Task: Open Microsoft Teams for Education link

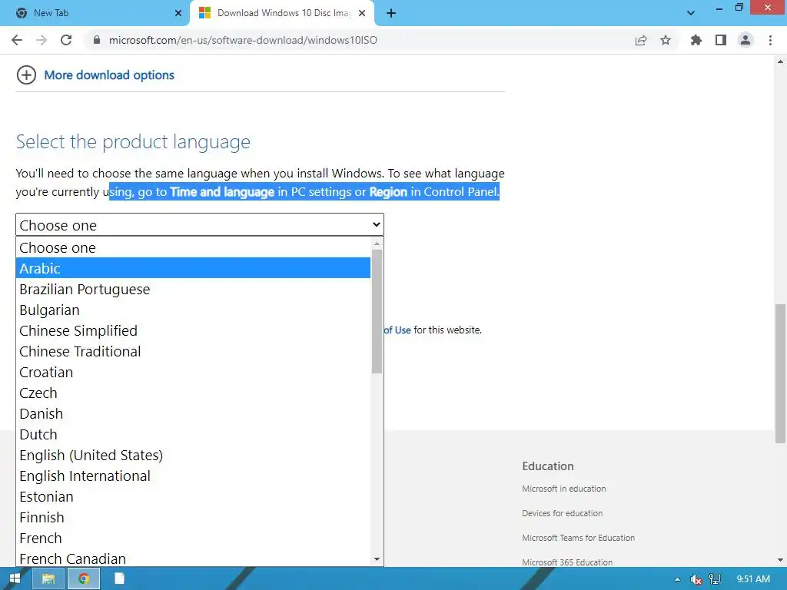Action: pos(578,538)
